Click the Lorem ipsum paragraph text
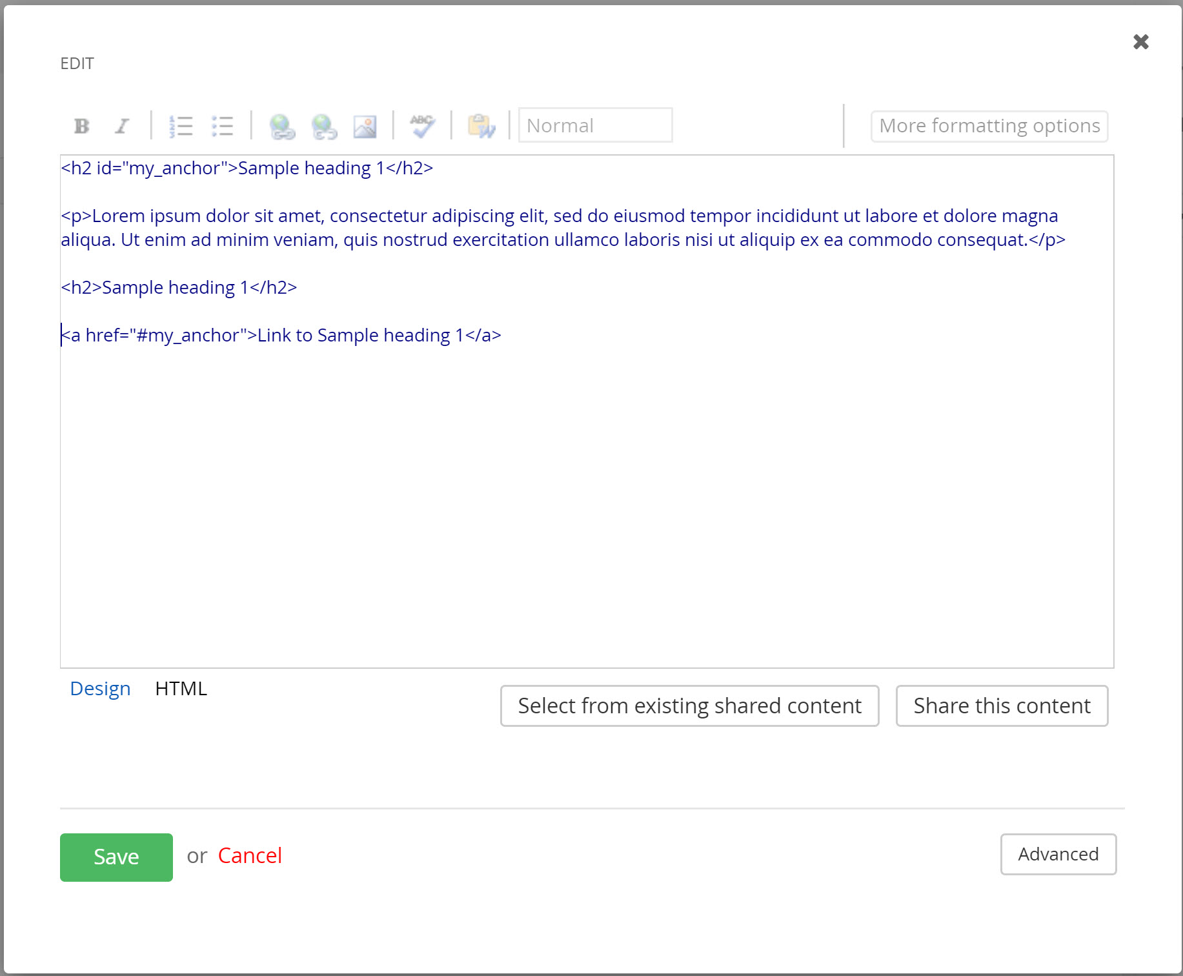1183x976 pixels. pos(563,227)
